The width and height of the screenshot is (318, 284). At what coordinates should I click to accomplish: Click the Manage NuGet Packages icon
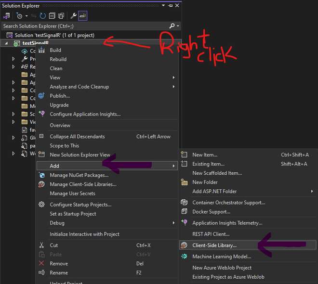(41, 175)
